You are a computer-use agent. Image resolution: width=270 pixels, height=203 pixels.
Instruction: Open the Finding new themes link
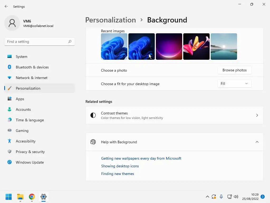[118, 174]
